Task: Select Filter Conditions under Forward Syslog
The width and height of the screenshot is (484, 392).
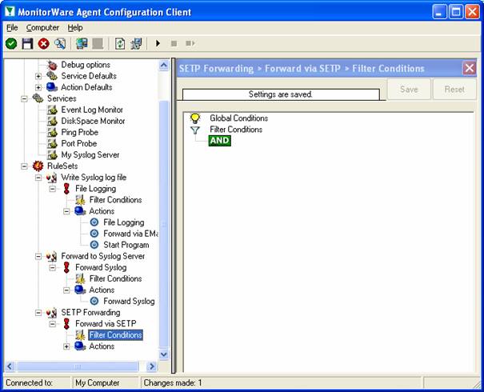Action: click(x=115, y=278)
